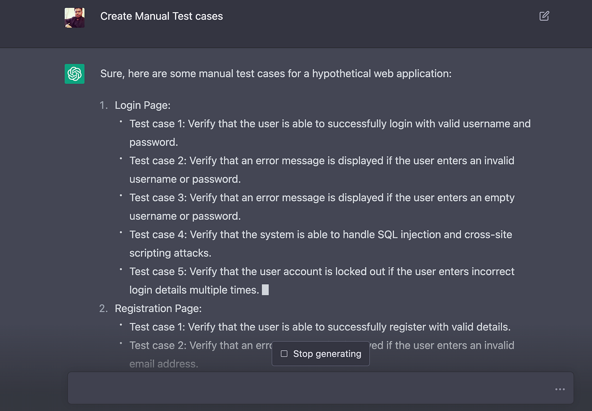Viewport: 592px width, 411px height.
Task: Click the three-dot indicator in message box
Action: (560, 389)
